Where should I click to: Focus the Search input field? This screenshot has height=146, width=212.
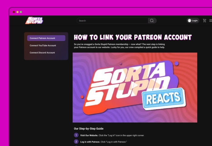tap(113, 21)
